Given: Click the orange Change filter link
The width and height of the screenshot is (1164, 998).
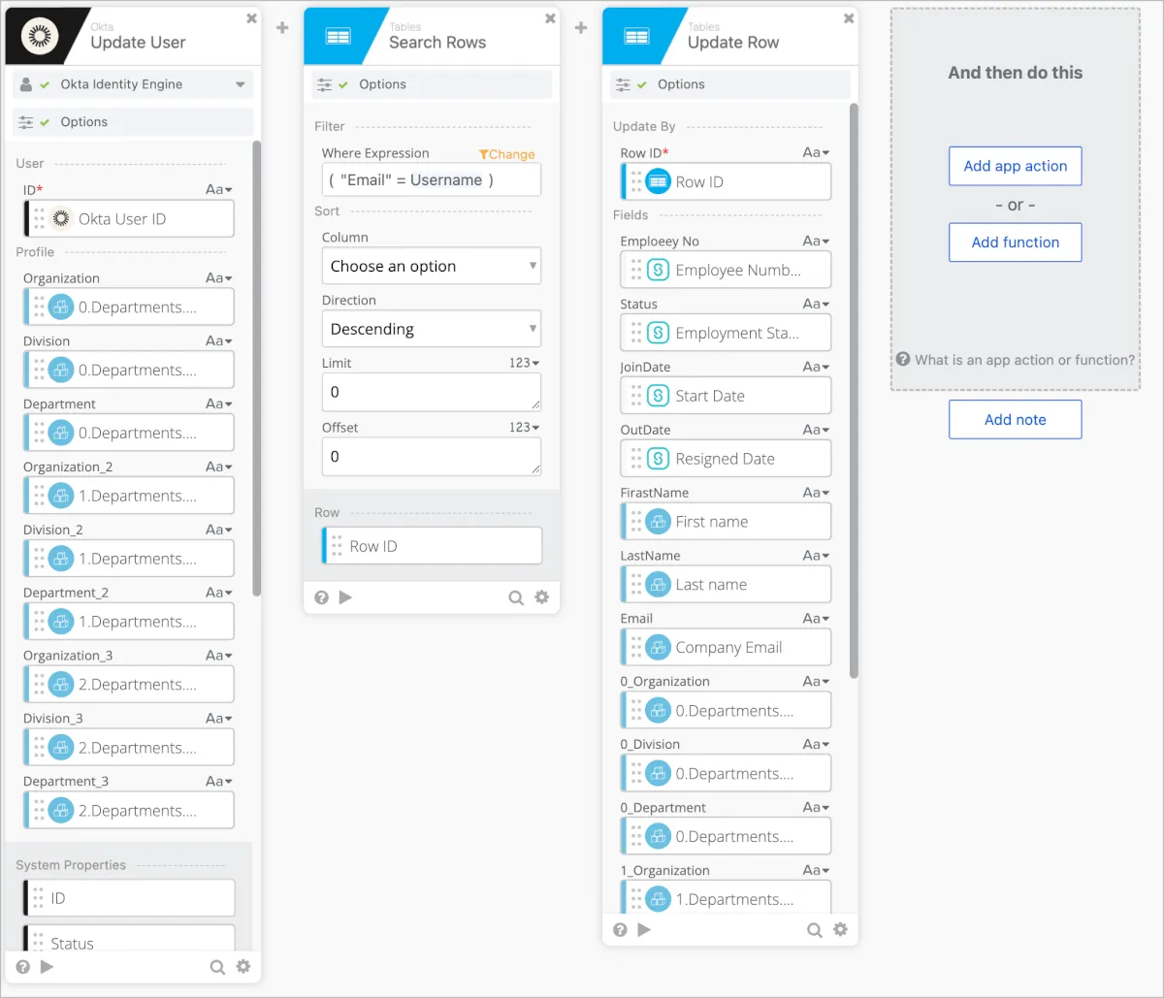Looking at the screenshot, I should pyautogui.click(x=507, y=154).
